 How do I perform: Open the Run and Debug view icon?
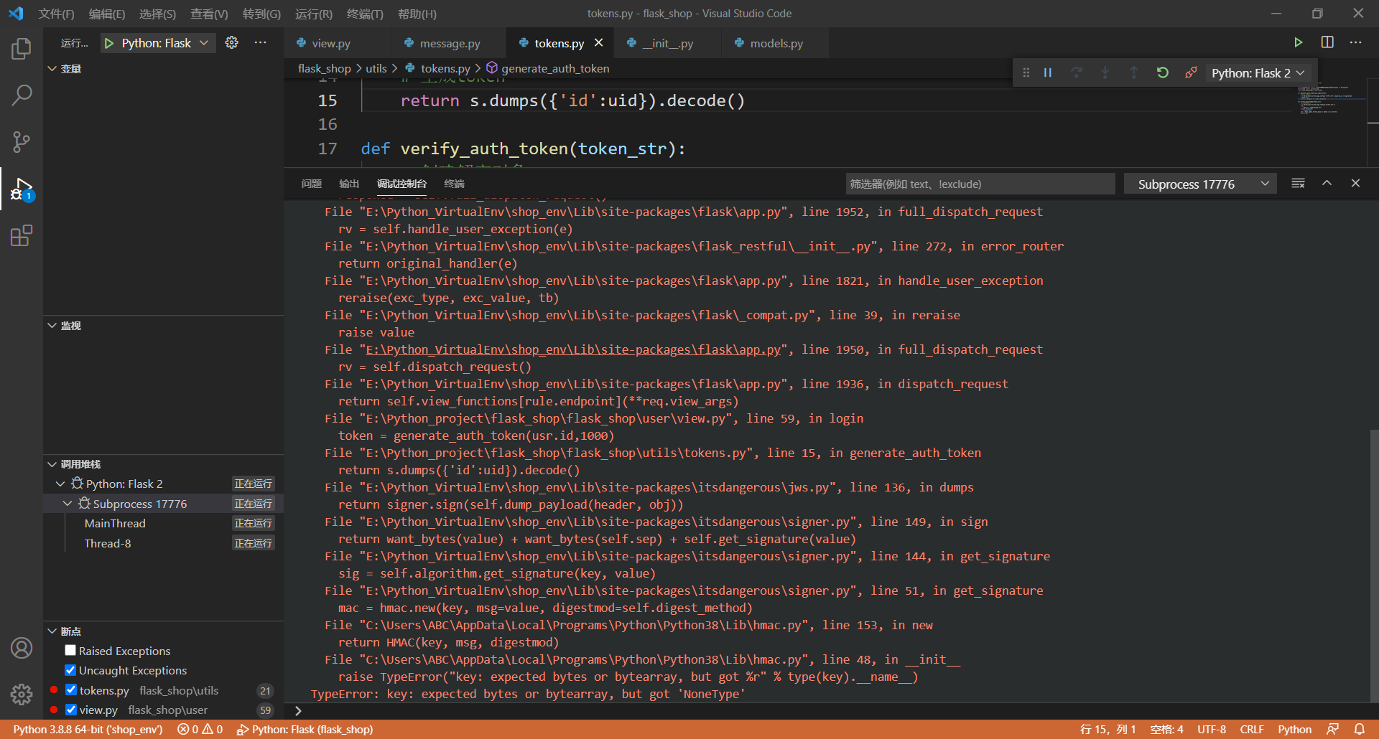tap(22, 189)
